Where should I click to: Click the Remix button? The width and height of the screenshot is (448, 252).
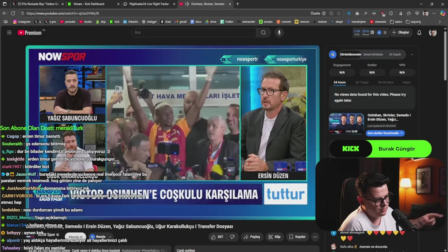pyautogui.click(x=98, y=237)
